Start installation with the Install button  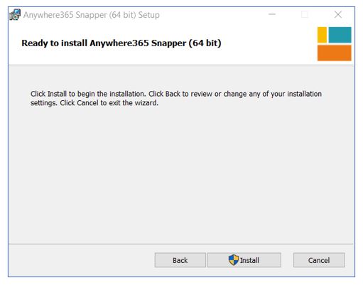244,260
